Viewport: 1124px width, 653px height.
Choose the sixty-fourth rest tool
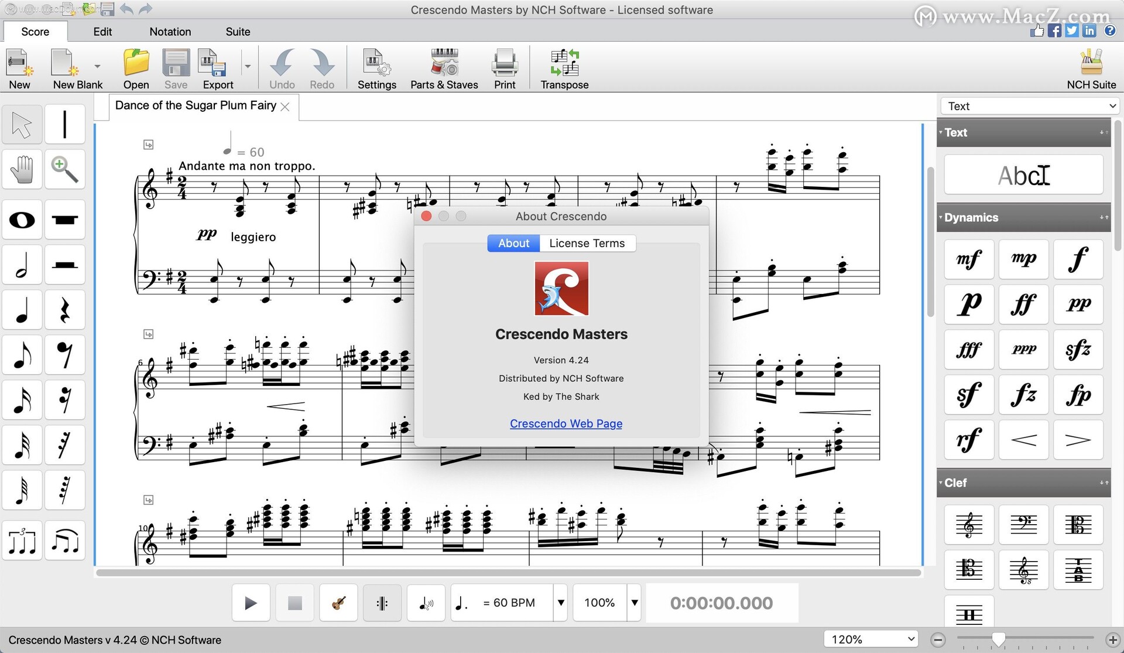coord(64,490)
